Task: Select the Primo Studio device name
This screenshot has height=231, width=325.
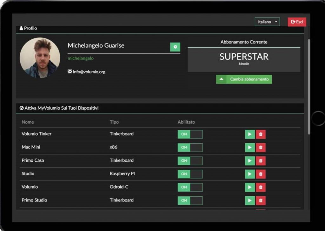Action: 34,200
